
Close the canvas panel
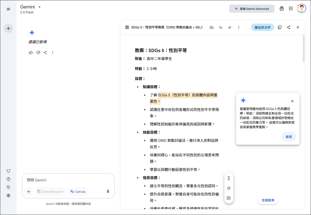(x=298, y=27)
